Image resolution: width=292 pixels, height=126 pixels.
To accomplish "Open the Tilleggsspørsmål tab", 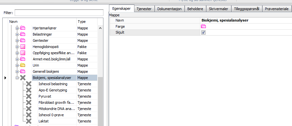I will tap(247, 9).
